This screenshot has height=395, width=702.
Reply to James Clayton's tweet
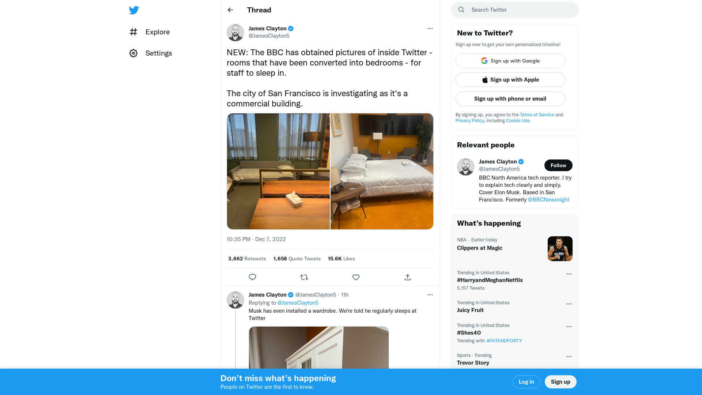click(x=252, y=277)
